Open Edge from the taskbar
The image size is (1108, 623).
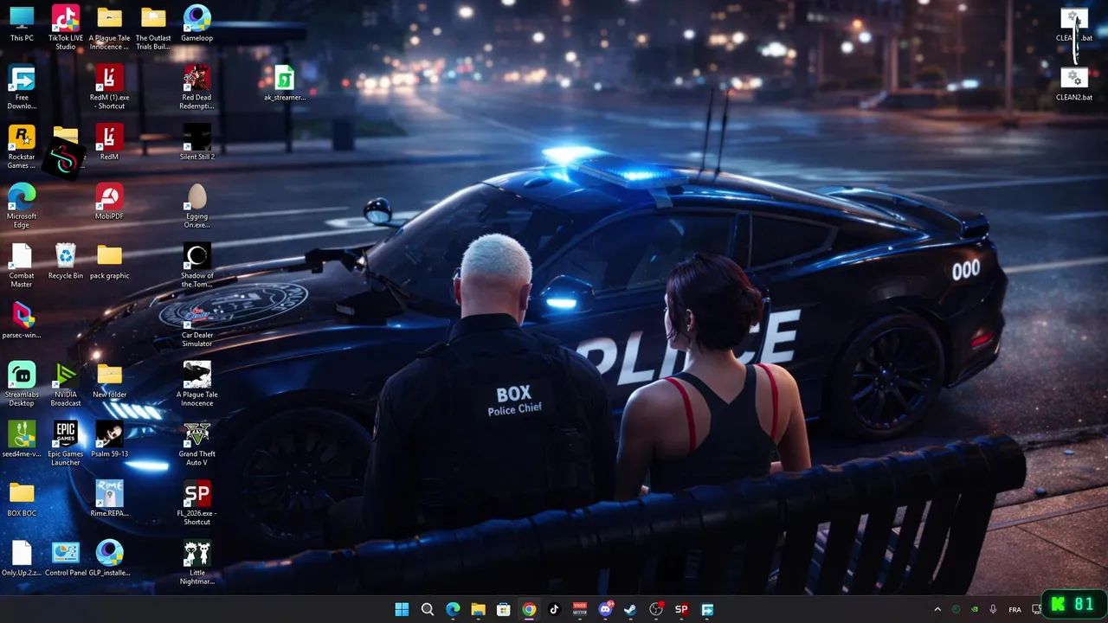pos(453,609)
